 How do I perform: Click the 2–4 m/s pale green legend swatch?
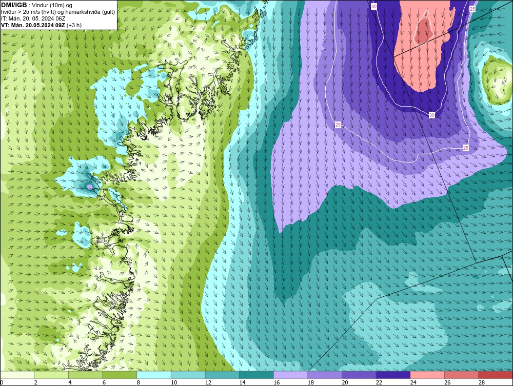[x=51, y=375]
